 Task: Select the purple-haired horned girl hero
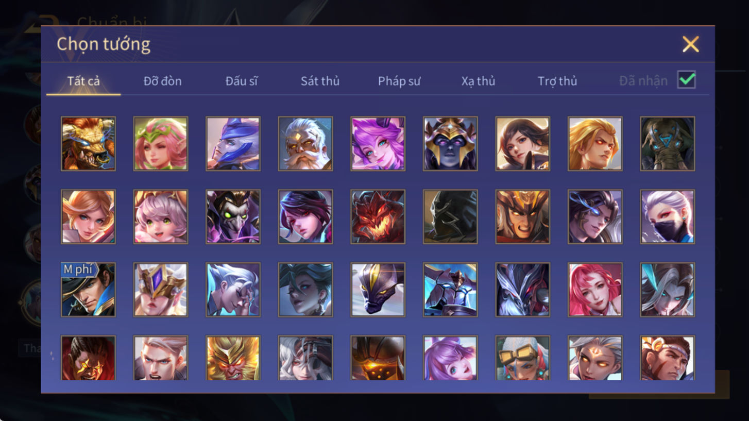pyautogui.click(x=378, y=143)
